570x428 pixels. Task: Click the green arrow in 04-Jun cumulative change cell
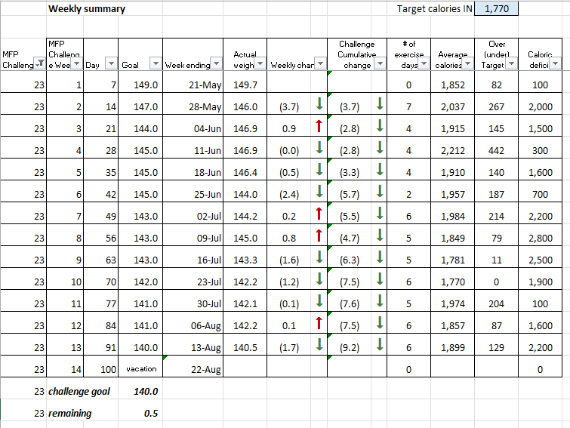tap(380, 126)
